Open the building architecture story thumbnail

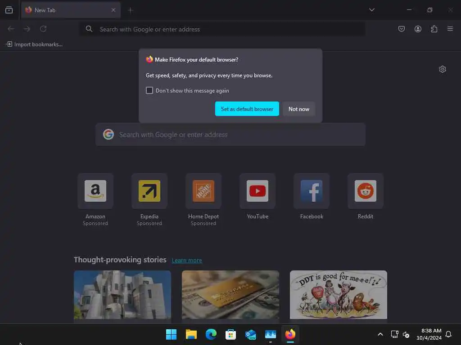pyautogui.click(x=122, y=295)
